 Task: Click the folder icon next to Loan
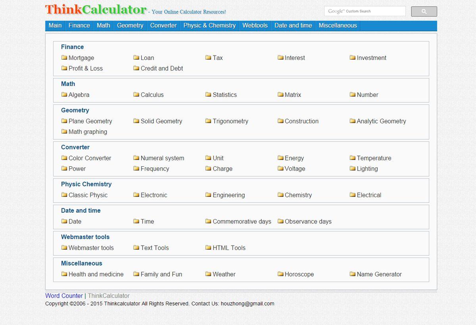tap(136, 58)
